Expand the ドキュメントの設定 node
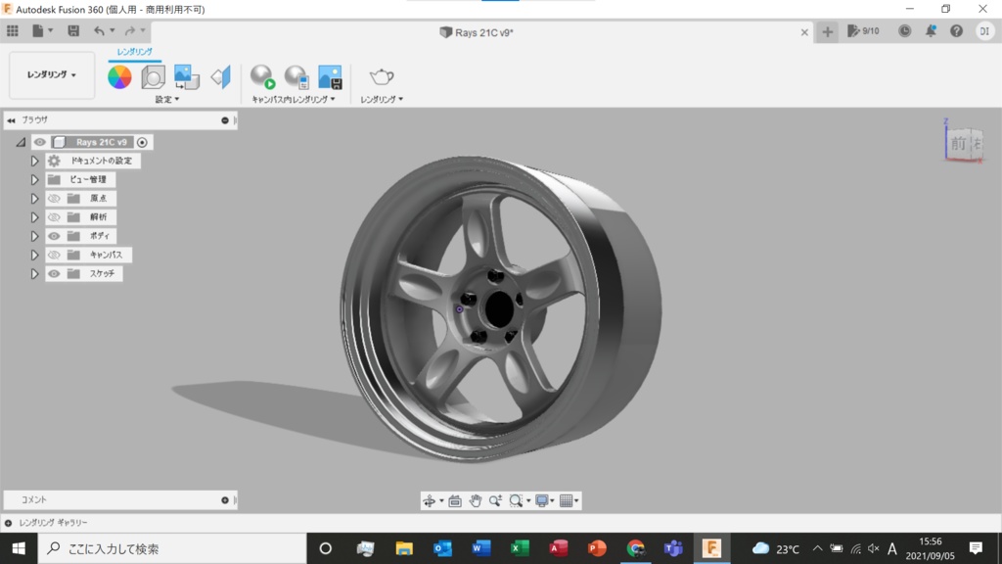The width and height of the screenshot is (1002, 564). 34,162
